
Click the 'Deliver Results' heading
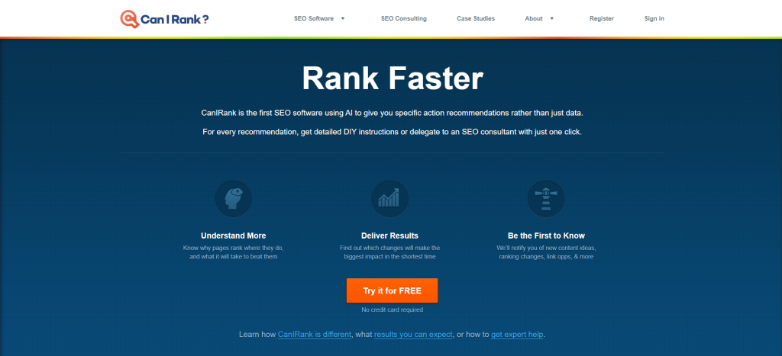pyautogui.click(x=389, y=236)
